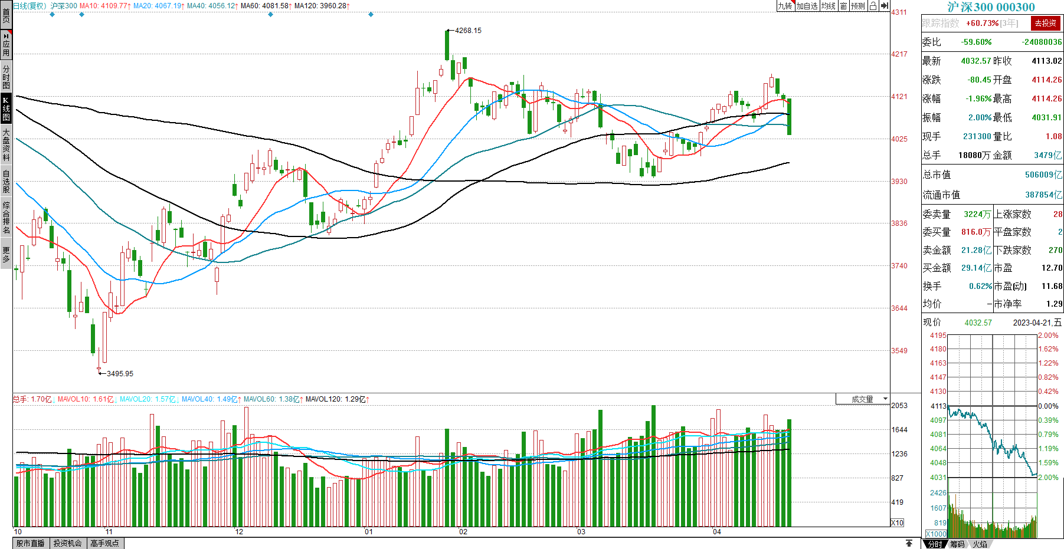Viewport: 1064px width, 549px height.
Task: Open the 九转 indicator tool
Action: [785, 6]
